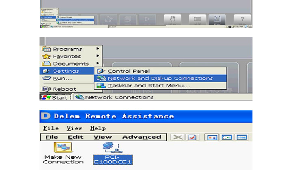Select the PCI-E100DCE1 network adapter icon
The height and width of the screenshot is (170, 304).
pos(113,153)
